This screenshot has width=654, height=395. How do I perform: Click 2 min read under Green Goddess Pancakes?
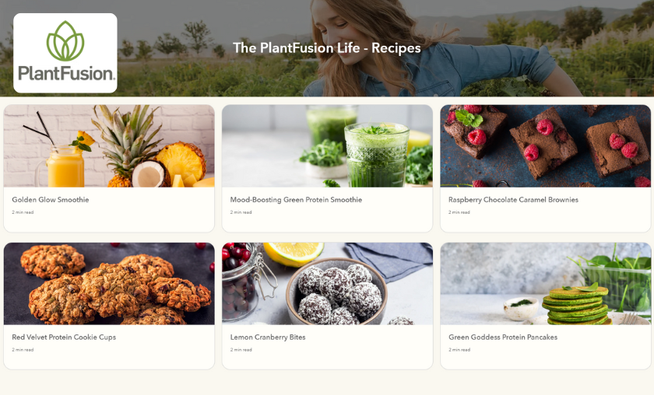click(x=459, y=350)
